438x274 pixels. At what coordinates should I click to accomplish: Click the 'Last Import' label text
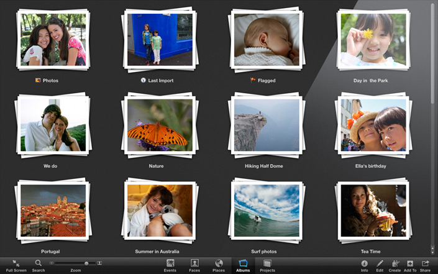tap(161, 80)
